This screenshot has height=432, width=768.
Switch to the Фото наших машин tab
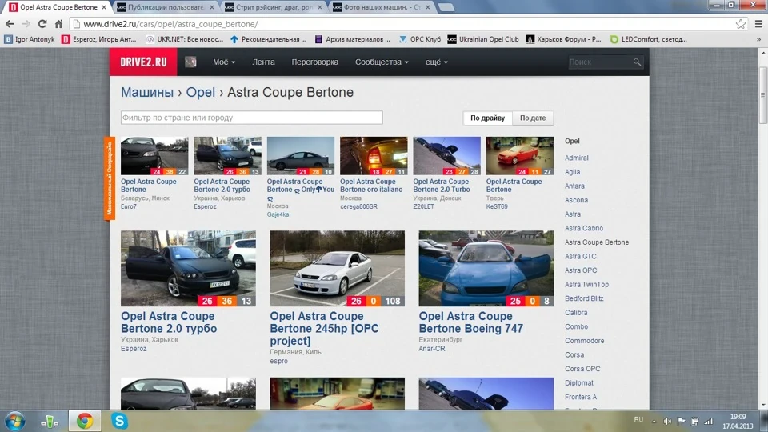tap(381, 7)
